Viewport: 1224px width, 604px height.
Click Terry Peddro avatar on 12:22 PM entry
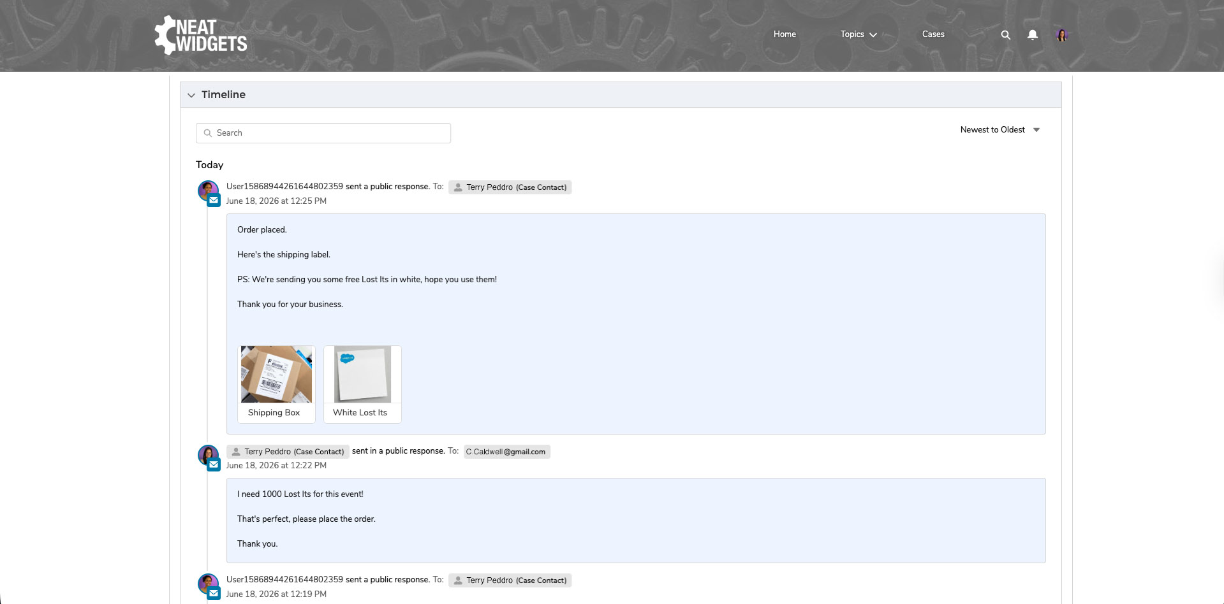[x=208, y=454]
